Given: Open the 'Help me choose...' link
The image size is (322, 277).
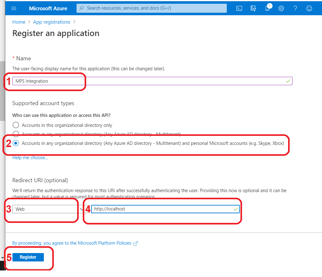Looking at the screenshot, I should pos(30,158).
